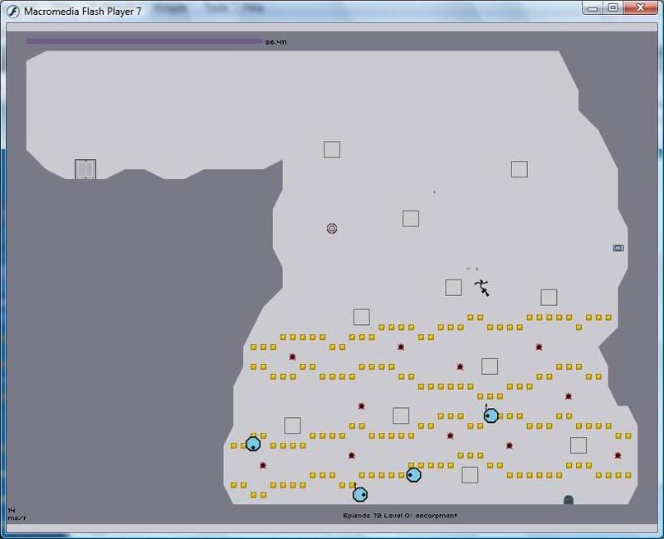Click the red mine at far right edge

[618, 455]
